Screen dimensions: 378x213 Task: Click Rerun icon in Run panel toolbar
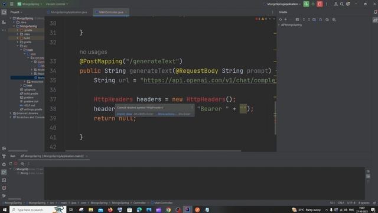click(11, 163)
